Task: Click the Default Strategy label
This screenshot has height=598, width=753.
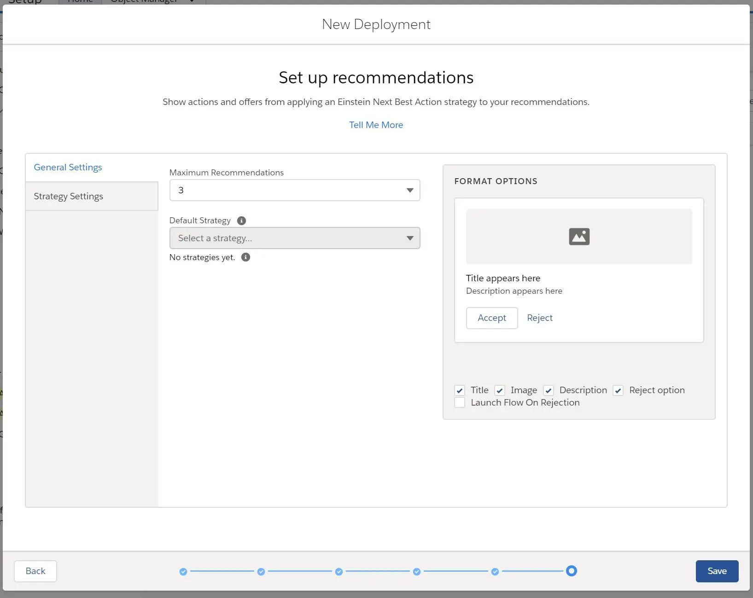Action: [x=200, y=221]
